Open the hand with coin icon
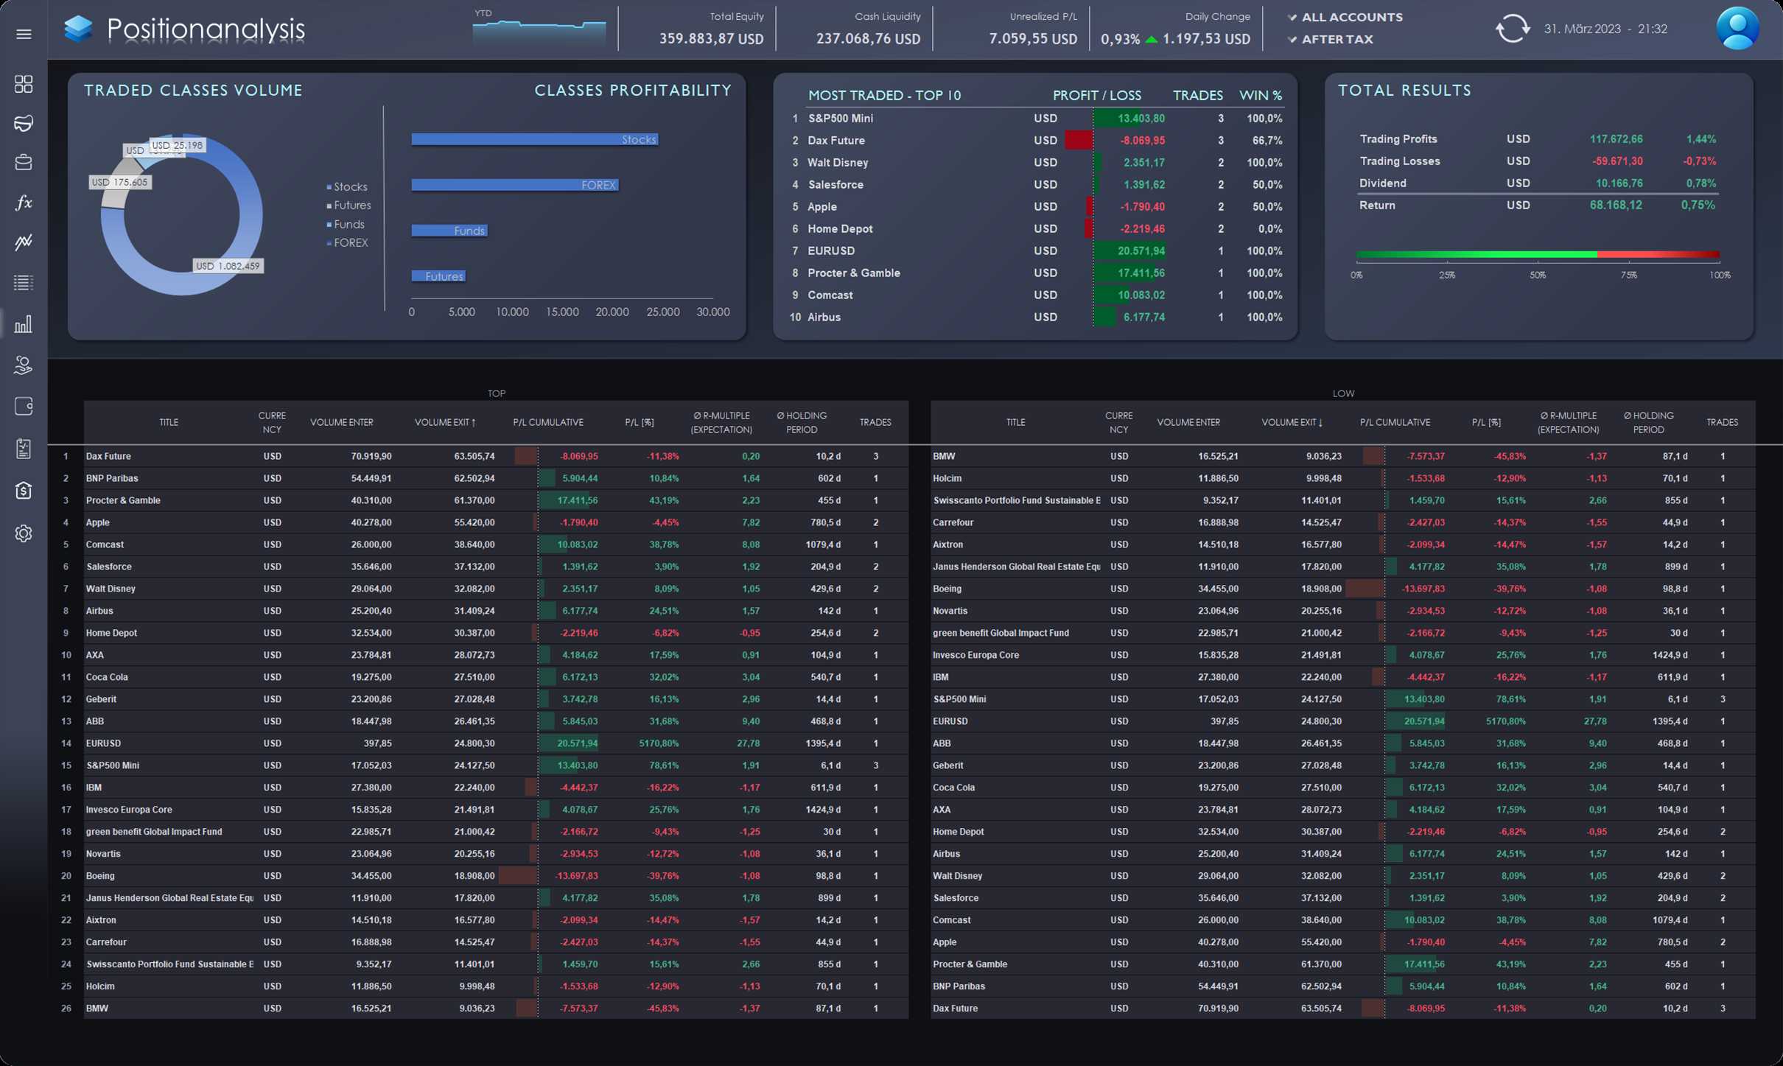Screen dimensions: 1783x1066 pyautogui.click(x=24, y=365)
